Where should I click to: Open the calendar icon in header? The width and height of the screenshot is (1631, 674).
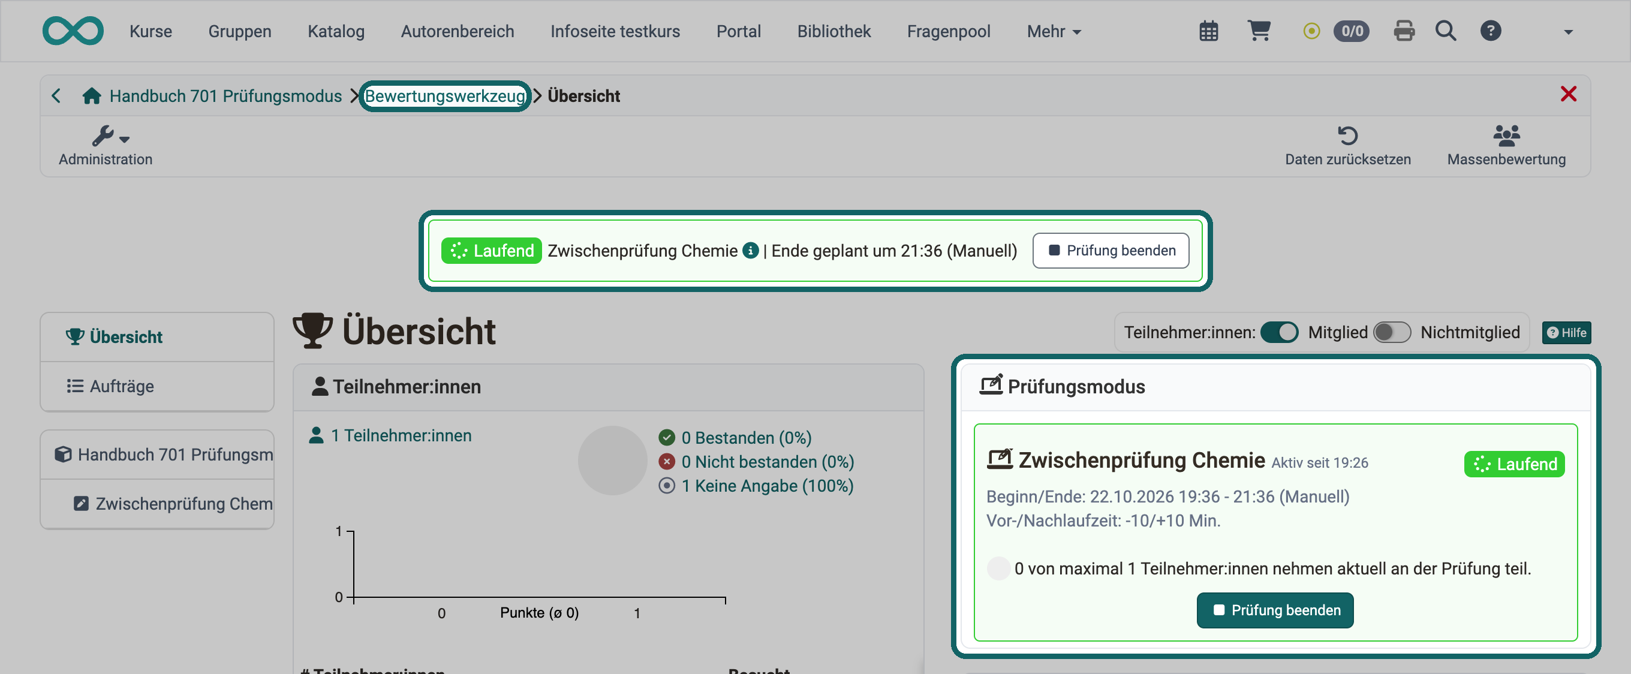pos(1208,31)
